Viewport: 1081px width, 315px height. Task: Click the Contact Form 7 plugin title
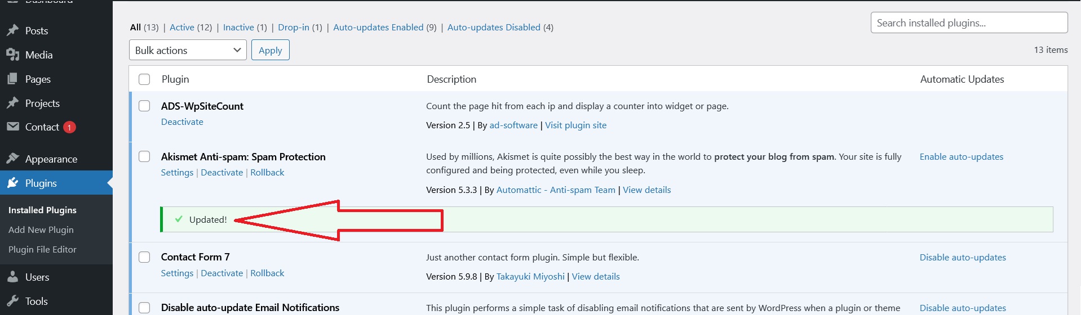click(195, 257)
